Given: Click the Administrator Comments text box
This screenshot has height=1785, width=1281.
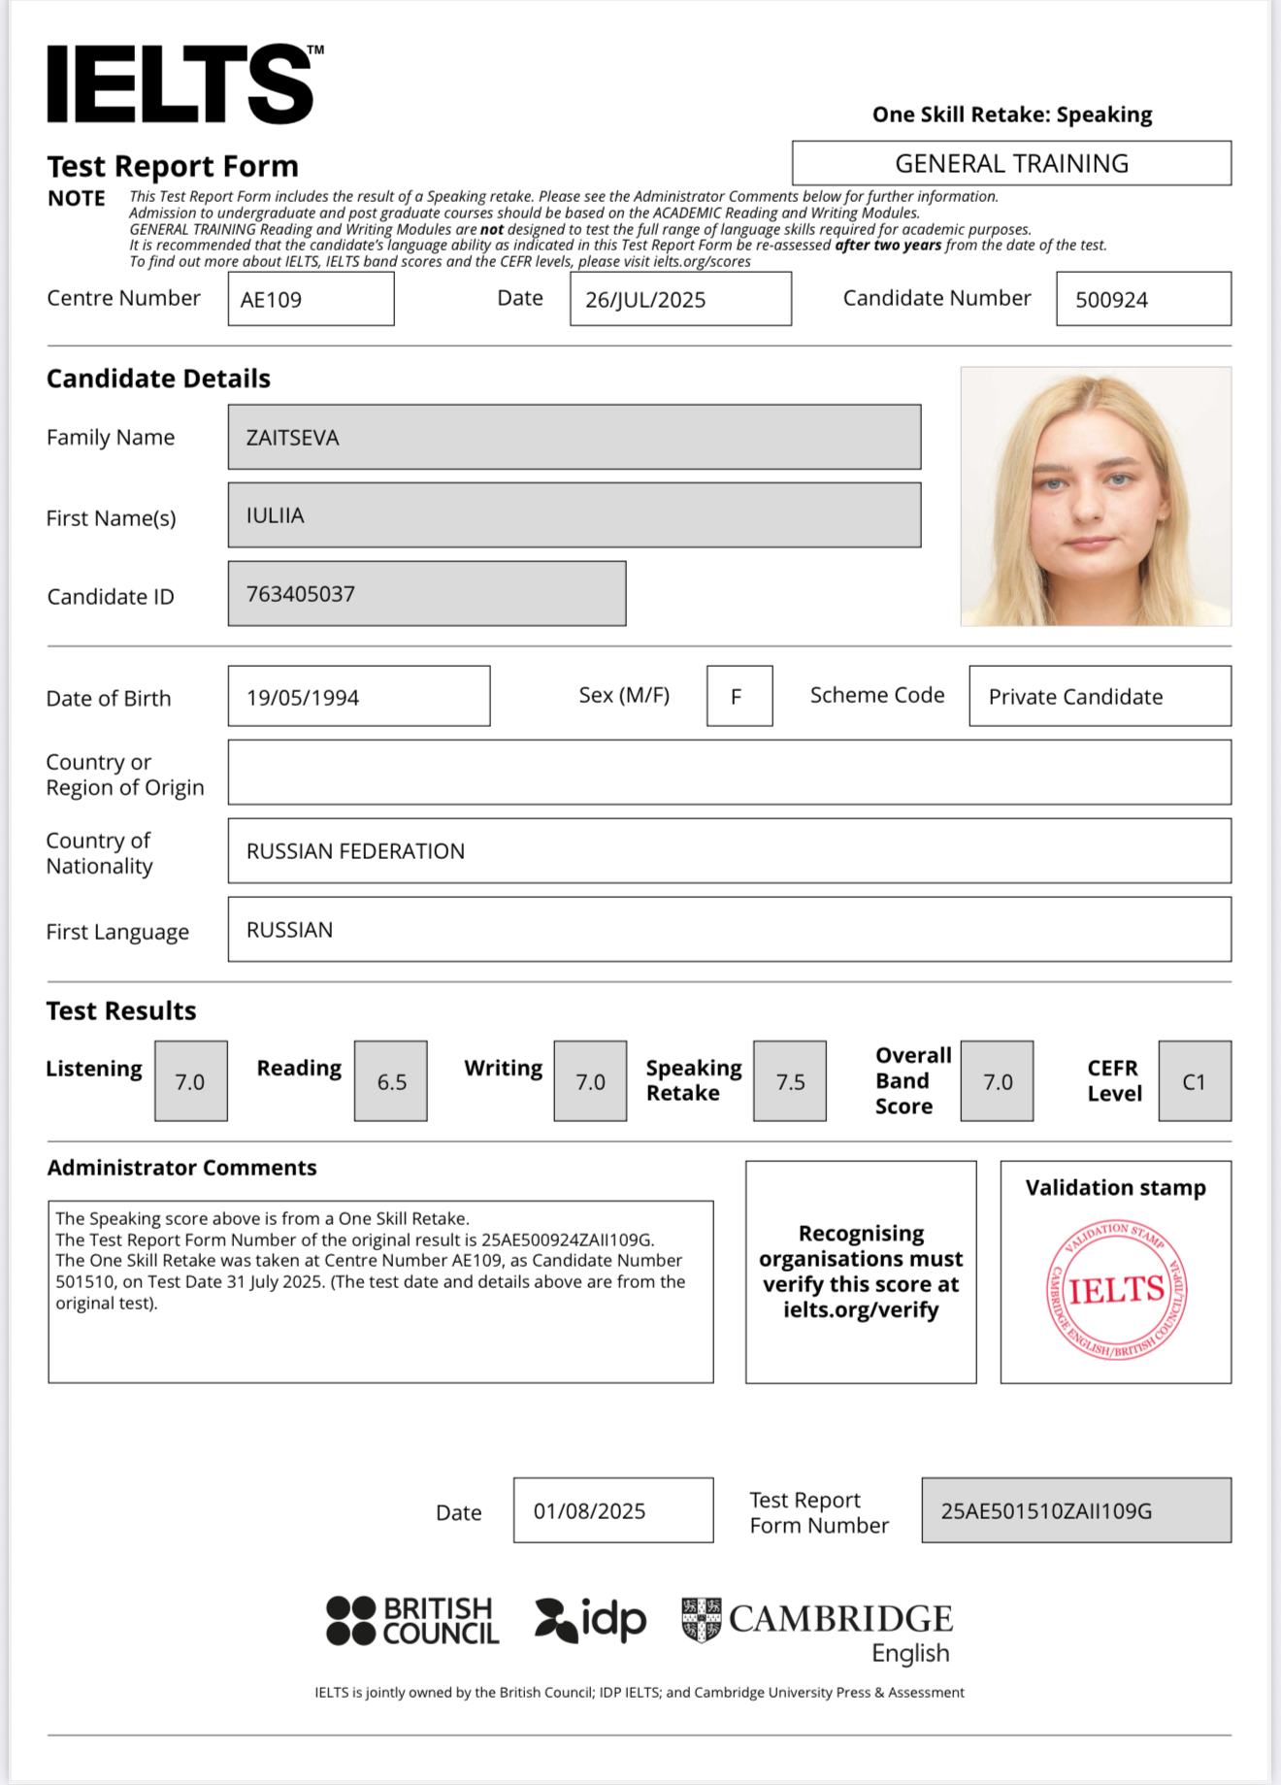Looking at the screenshot, I should click(380, 1292).
